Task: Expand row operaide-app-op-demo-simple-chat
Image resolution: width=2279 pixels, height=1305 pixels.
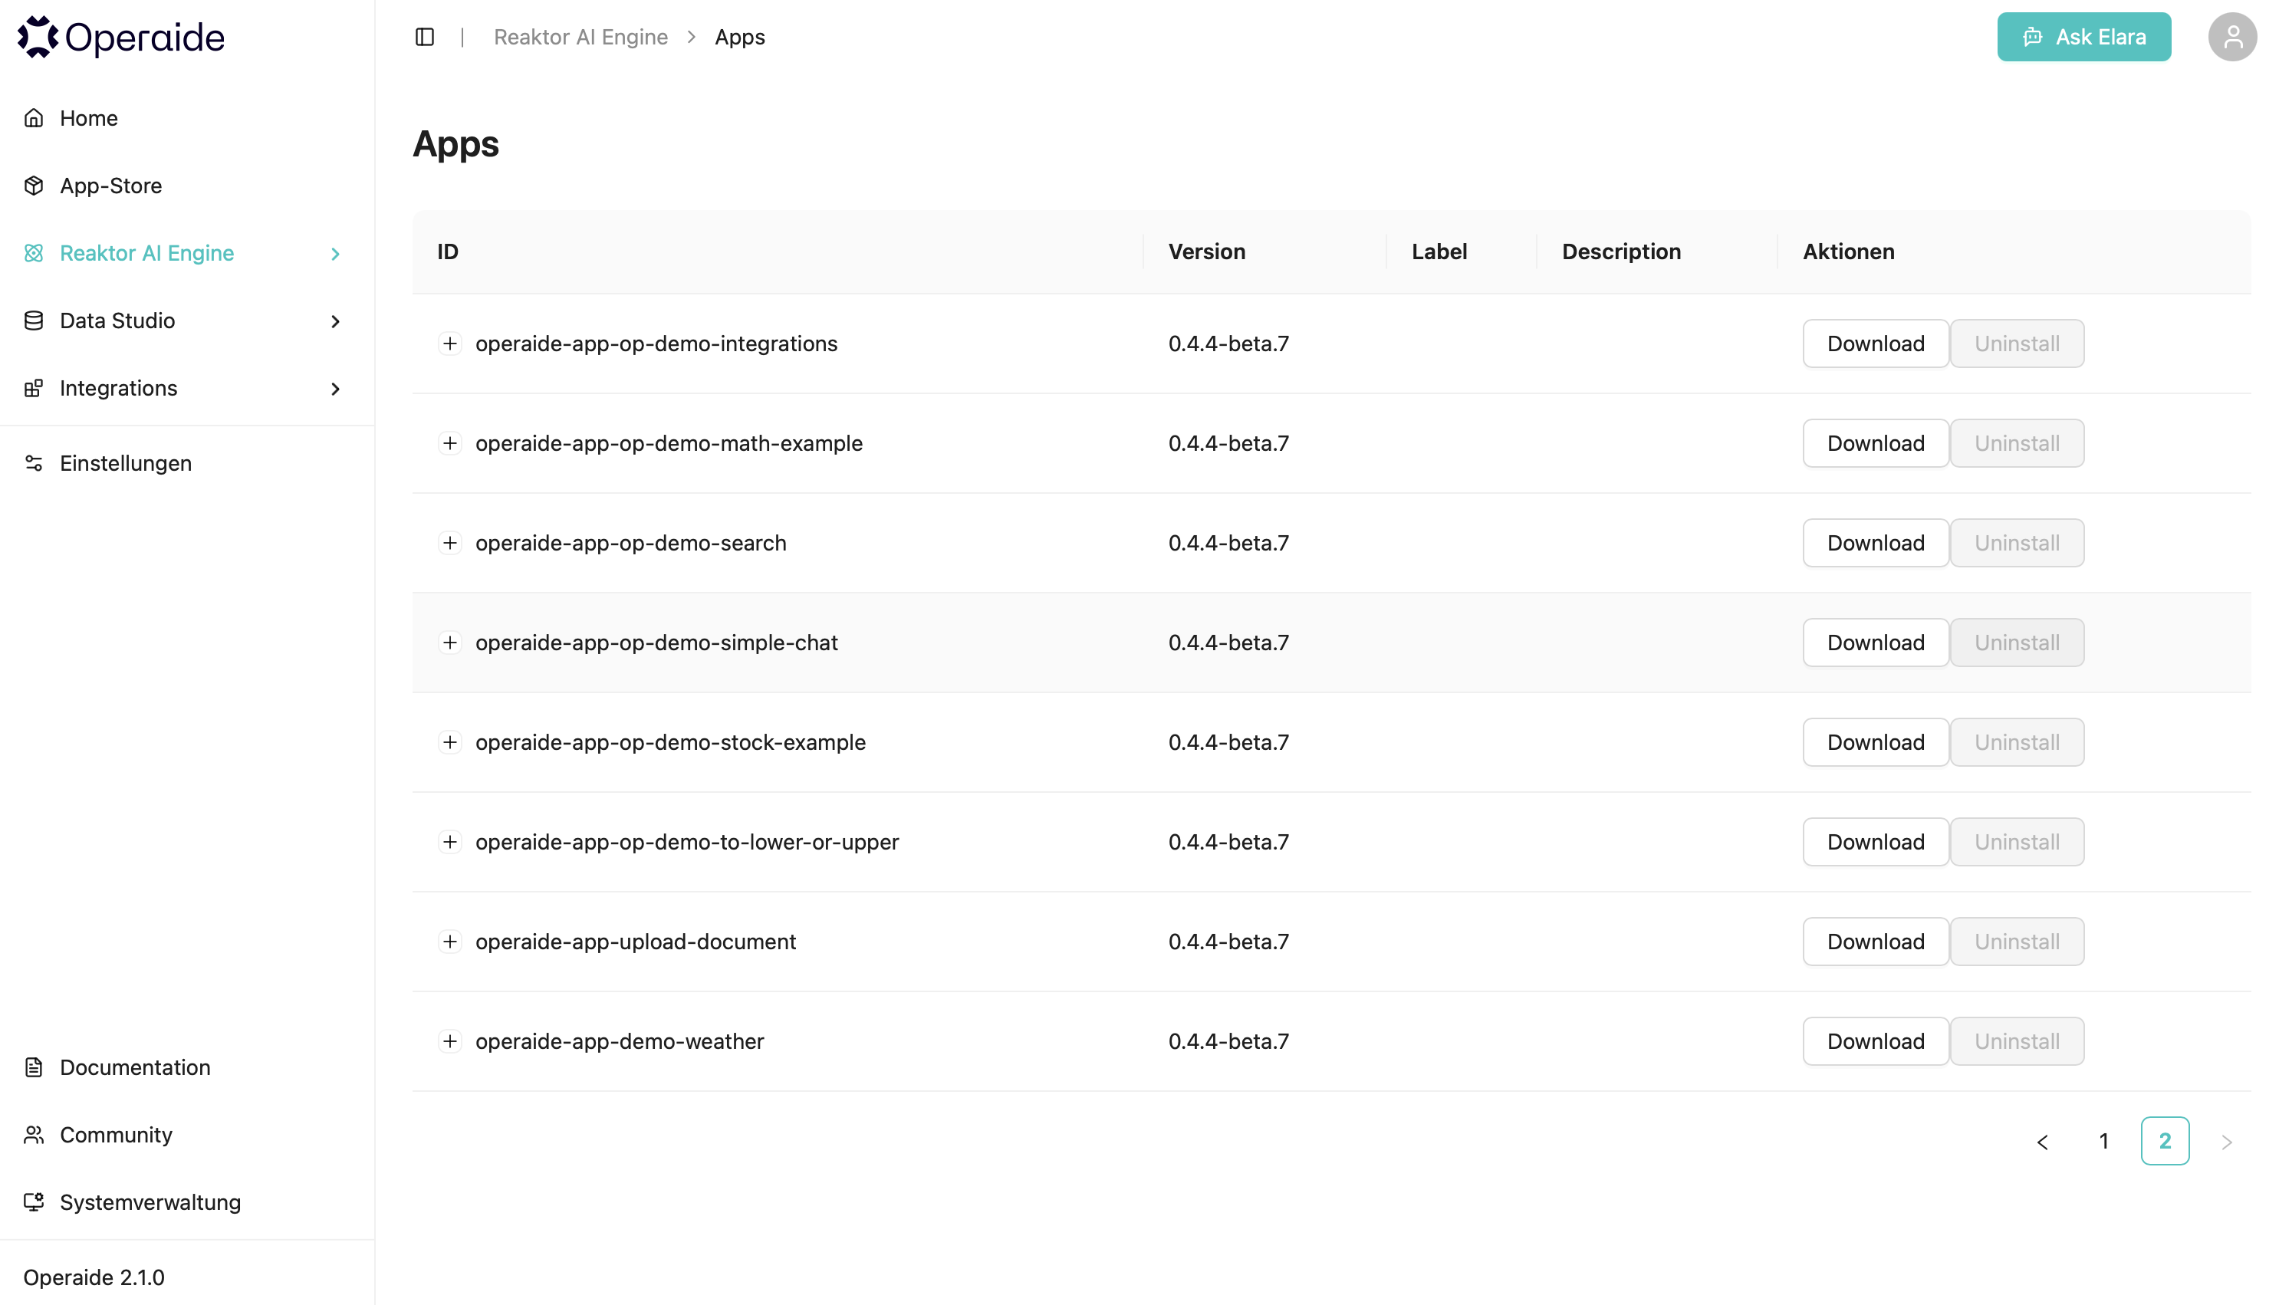Action: [x=450, y=643]
